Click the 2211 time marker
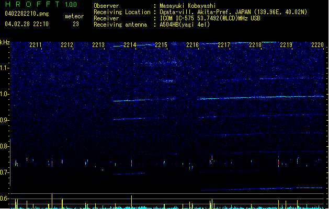This screenshot has height=209, width=329. pos(35,45)
